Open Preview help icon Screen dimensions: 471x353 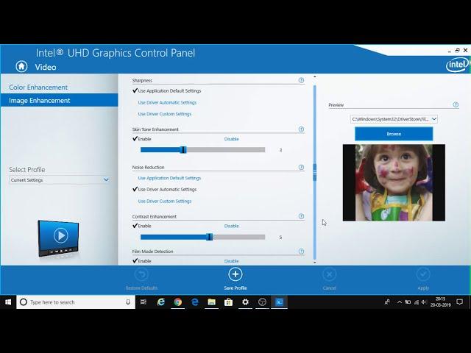click(456, 104)
